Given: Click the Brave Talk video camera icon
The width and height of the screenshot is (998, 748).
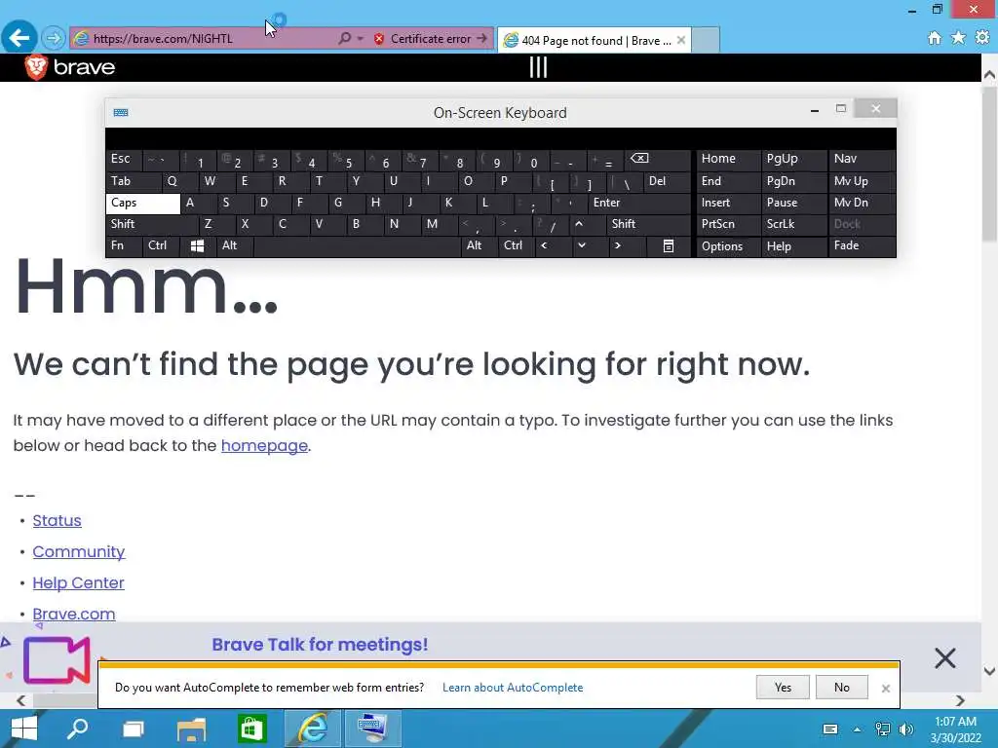Looking at the screenshot, I should (x=57, y=660).
